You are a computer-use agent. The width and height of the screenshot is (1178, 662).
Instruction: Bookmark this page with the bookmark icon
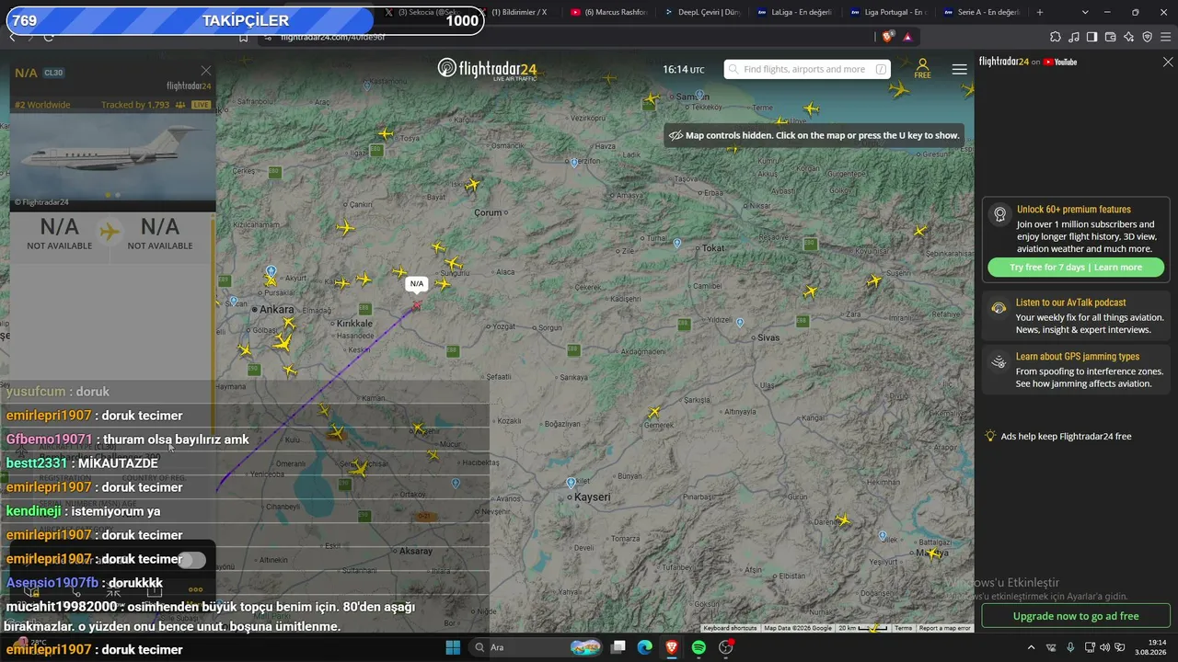[x=243, y=37]
